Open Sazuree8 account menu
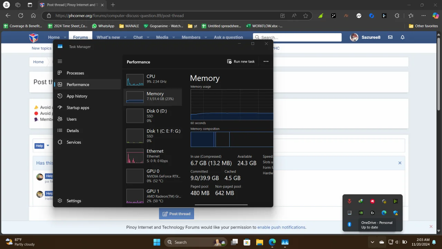The image size is (442, 249). (x=365, y=37)
